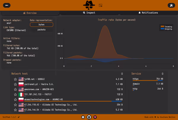The image size is (178, 120).
Task: Click the Sniffnet hat logo in header
Action: coord(89,5)
